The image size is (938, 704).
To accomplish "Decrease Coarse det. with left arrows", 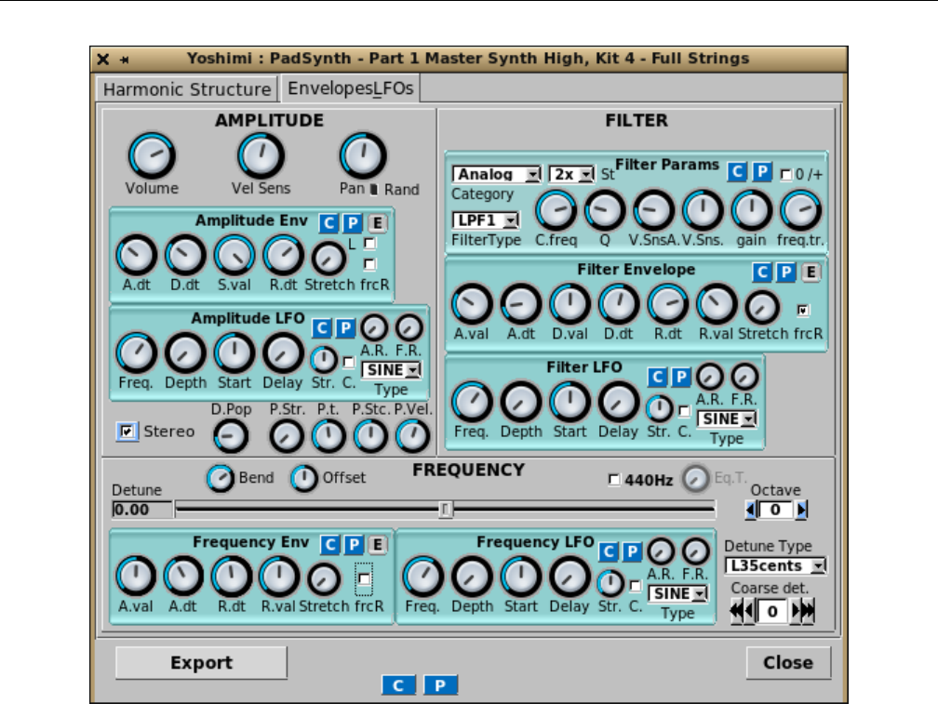I will point(742,611).
